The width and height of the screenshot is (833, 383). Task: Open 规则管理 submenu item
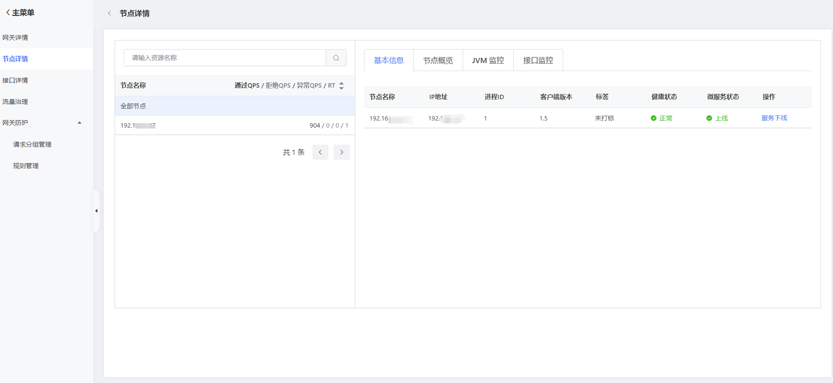[x=26, y=166]
